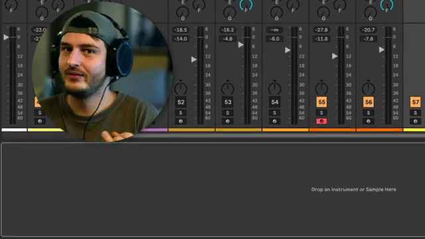The image size is (425, 239).
Task: Activate track 53 with its number button
Action: click(x=228, y=102)
